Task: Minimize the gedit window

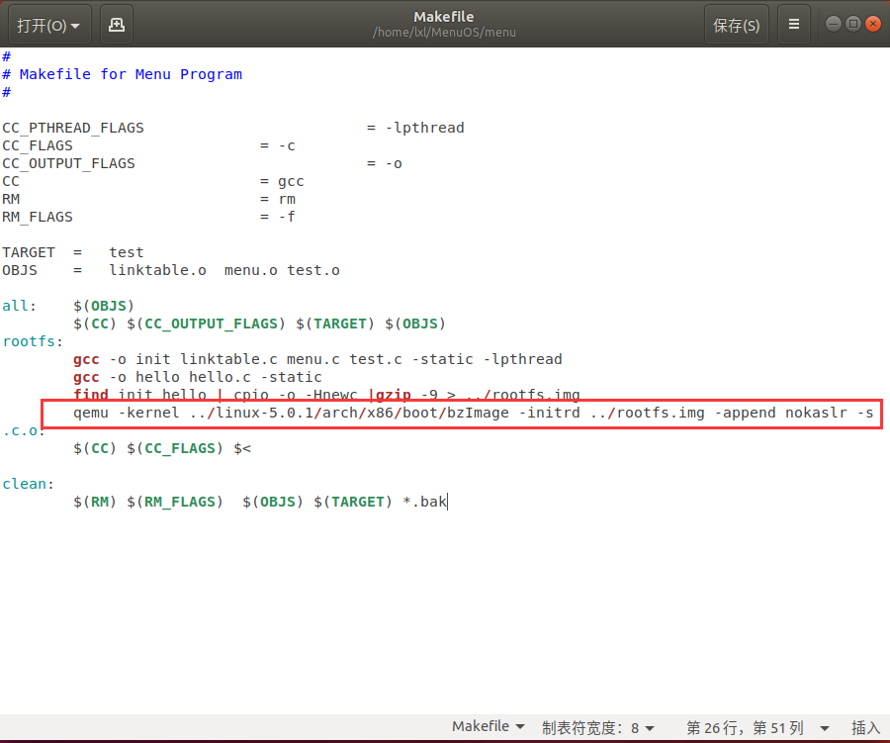Action: (834, 24)
